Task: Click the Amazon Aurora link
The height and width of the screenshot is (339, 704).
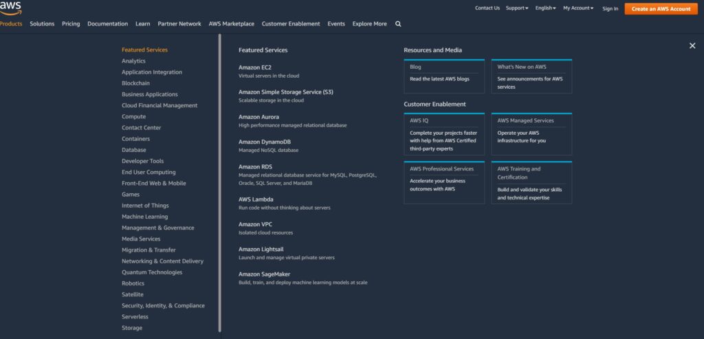Action: pyautogui.click(x=258, y=117)
